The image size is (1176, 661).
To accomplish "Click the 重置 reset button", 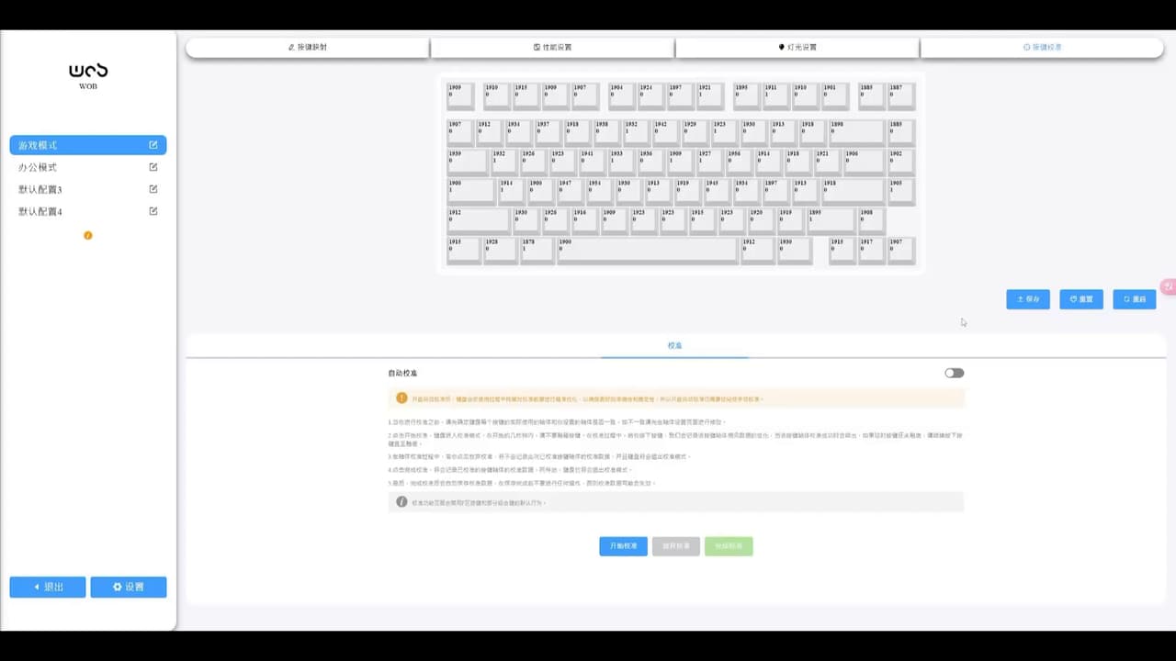I will [x=1081, y=299].
